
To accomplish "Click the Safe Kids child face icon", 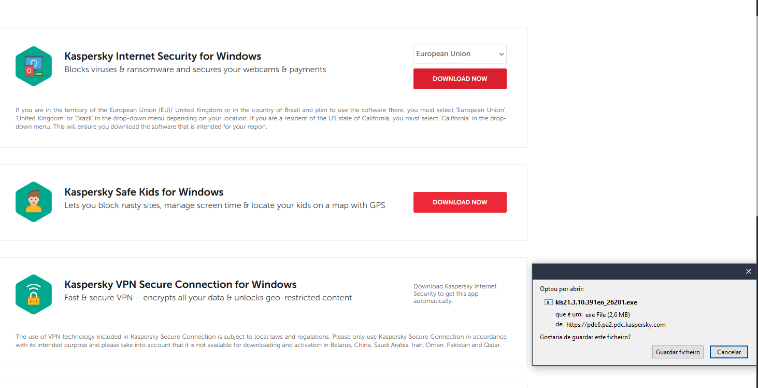I will point(34,202).
